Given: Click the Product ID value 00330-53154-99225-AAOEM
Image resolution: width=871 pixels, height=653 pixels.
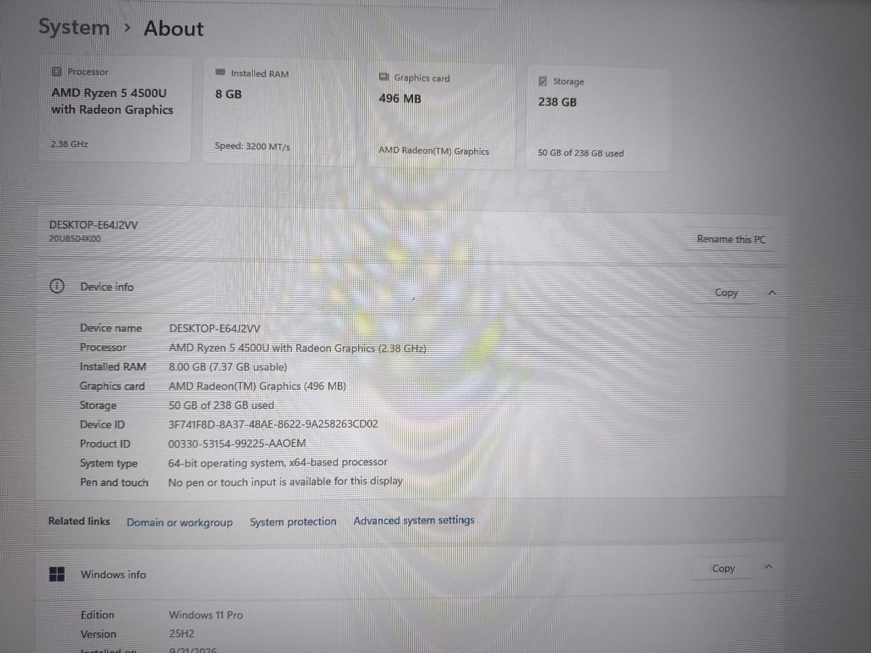Looking at the screenshot, I should point(237,444).
